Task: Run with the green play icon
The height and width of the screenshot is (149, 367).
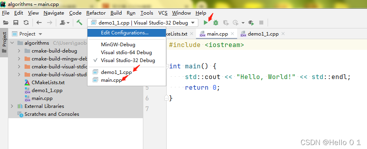Action: tap(205, 23)
